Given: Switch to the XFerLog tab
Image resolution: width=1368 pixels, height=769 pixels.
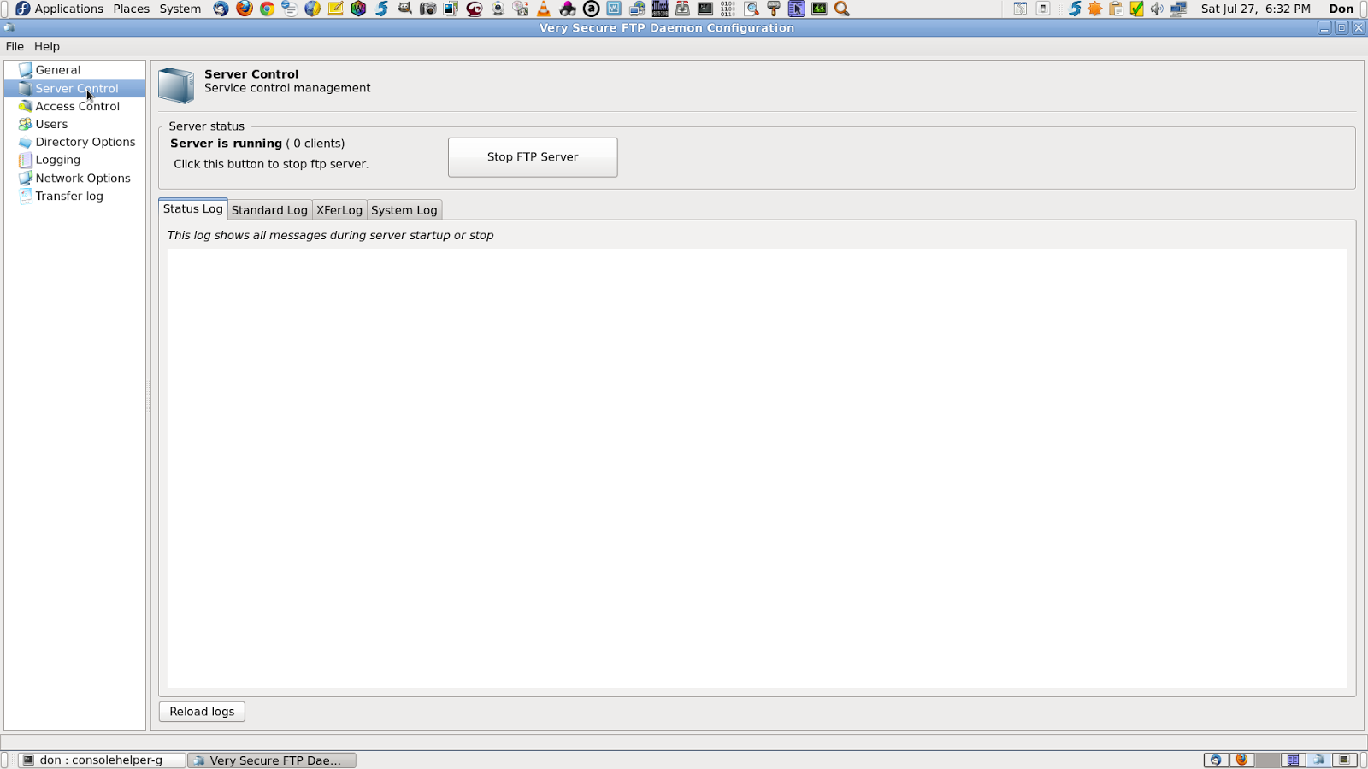Looking at the screenshot, I should pyautogui.click(x=339, y=210).
